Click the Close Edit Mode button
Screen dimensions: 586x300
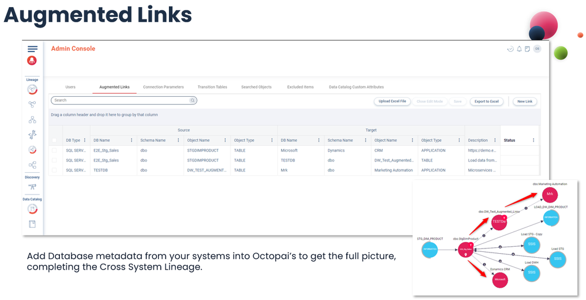coord(430,101)
